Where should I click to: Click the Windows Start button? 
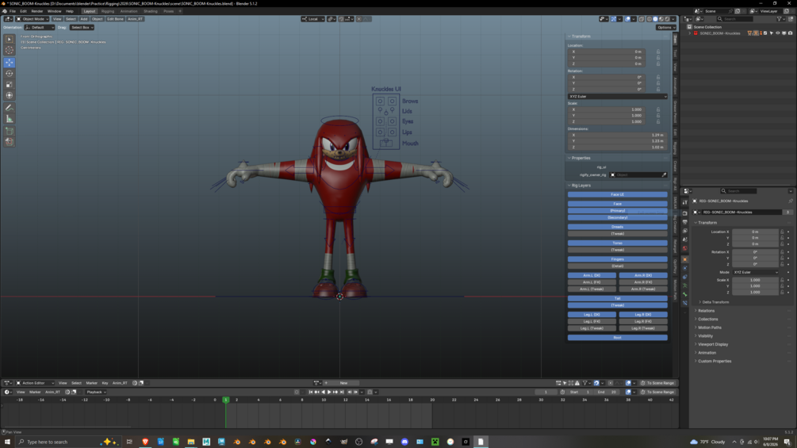7,442
